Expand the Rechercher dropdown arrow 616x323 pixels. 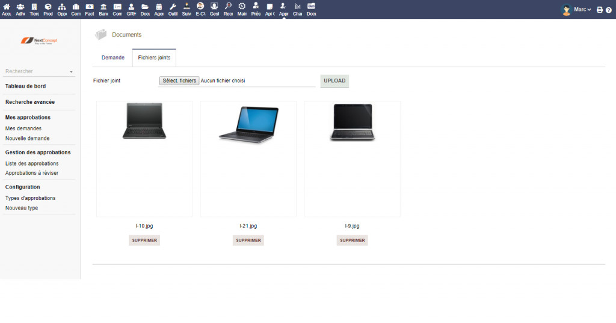point(71,71)
